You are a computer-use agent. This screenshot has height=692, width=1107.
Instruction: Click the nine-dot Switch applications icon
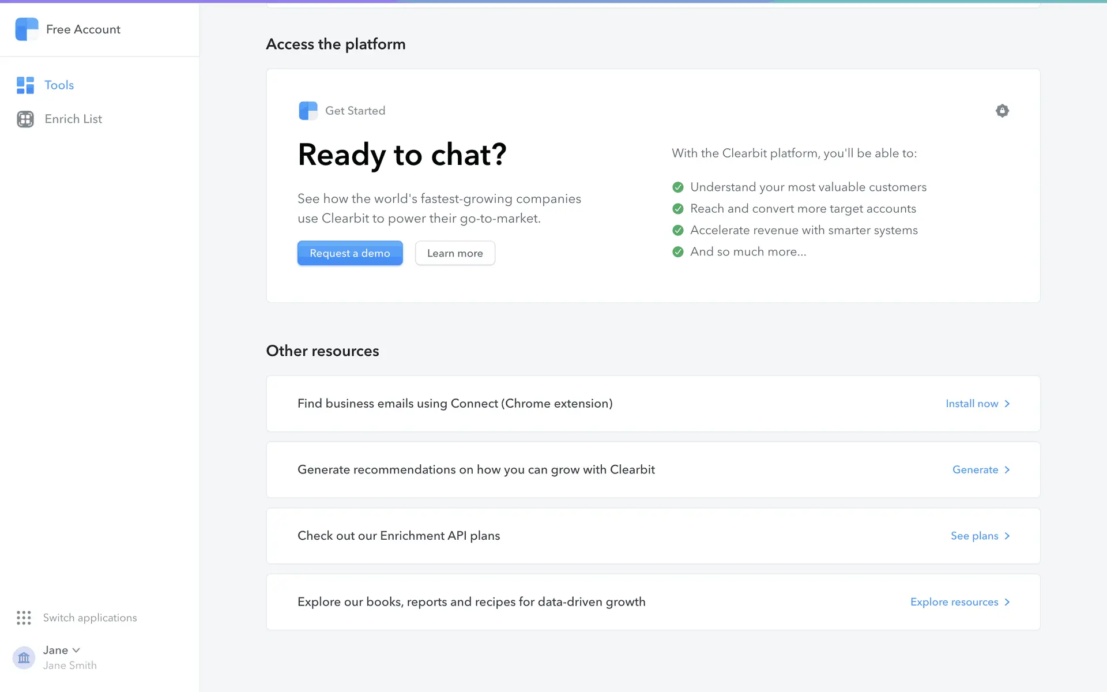pos(24,618)
